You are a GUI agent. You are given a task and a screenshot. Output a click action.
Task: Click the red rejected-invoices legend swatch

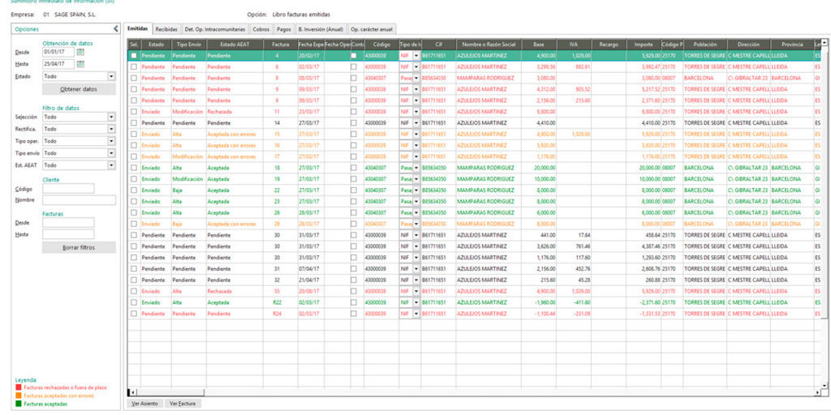(x=19, y=387)
